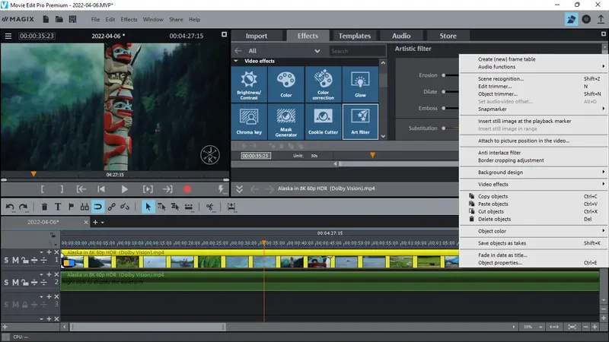Select the Chroma key effect tile

tap(249, 122)
